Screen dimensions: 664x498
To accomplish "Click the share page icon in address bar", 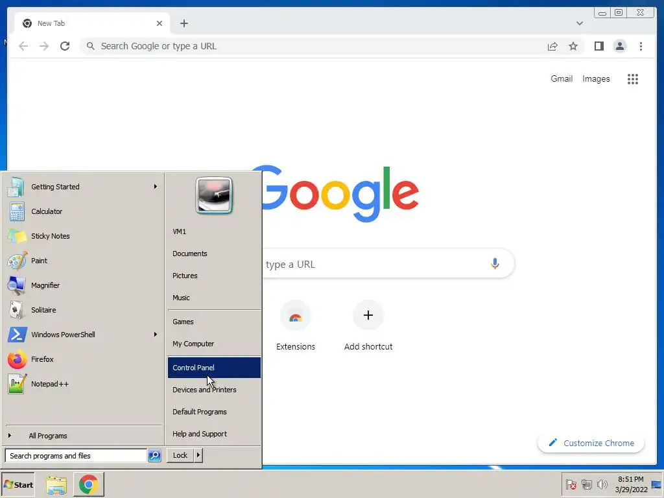I will pos(552,46).
